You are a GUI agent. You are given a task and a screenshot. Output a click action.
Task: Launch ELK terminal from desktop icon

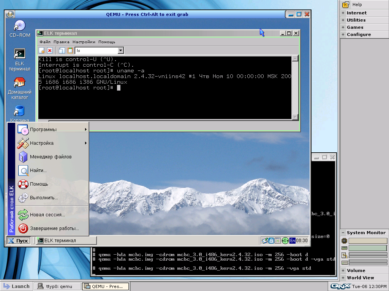(19, 54)
